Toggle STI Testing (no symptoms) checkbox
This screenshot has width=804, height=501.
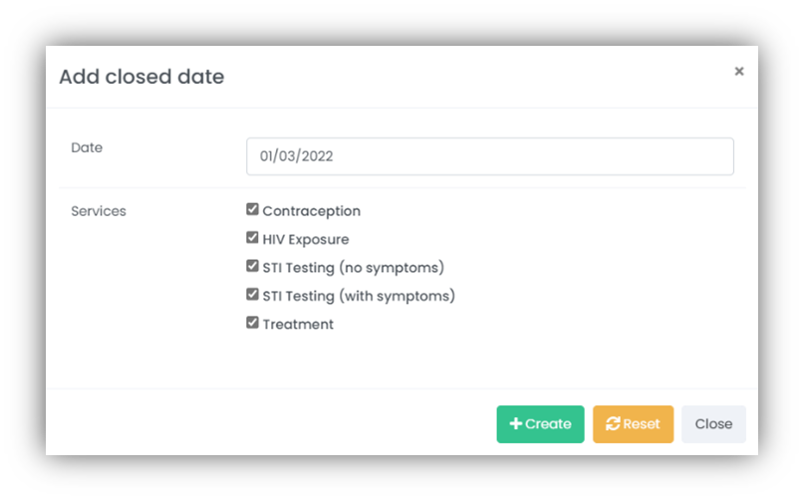click(x=252, y=266)
